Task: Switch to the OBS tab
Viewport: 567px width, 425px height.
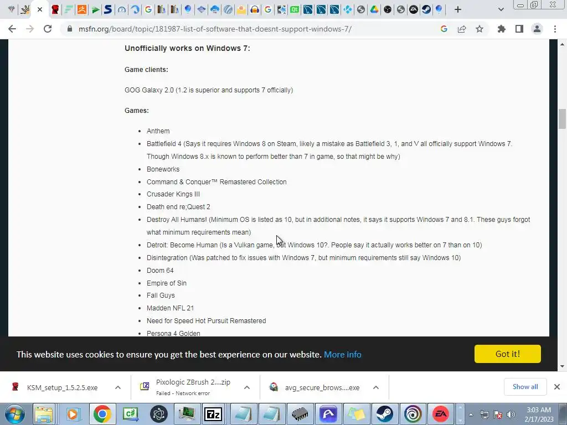Action: [387, 9]
